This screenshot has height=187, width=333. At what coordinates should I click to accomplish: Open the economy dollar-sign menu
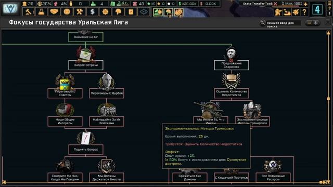93,12
